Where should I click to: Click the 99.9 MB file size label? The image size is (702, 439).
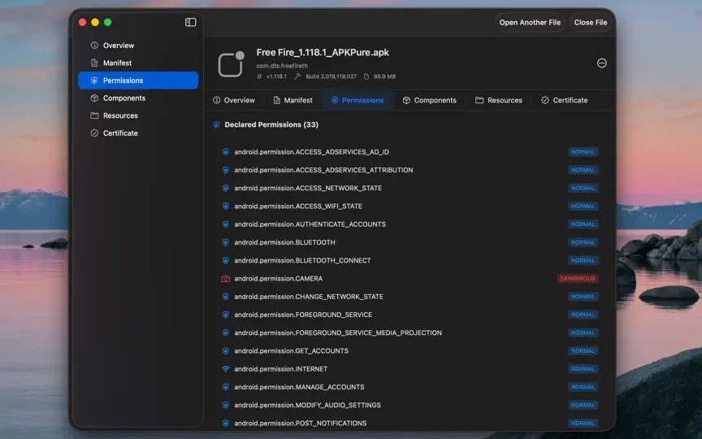384,76
